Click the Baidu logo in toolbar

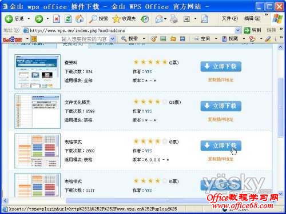(x=13, y=39)
